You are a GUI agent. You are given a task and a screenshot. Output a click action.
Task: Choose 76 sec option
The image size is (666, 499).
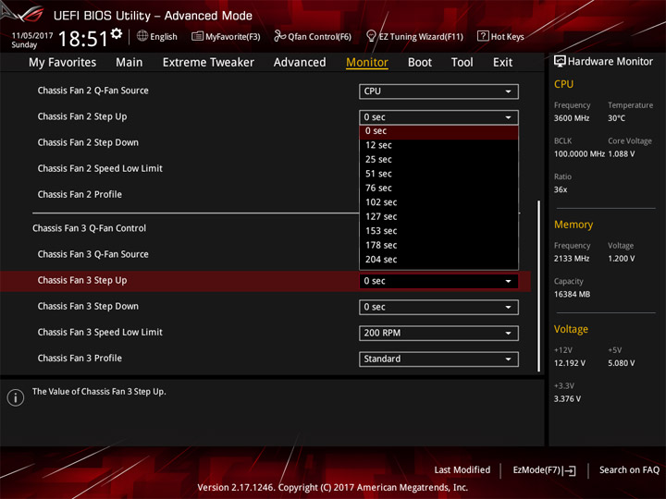point(438,188)
